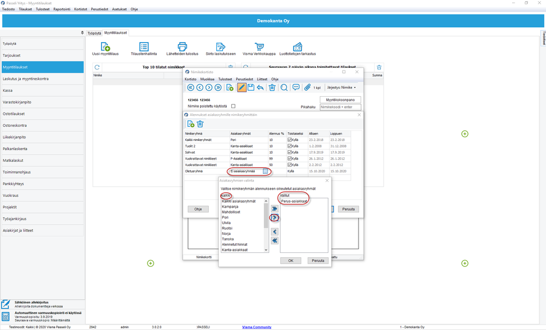The width and height of the screenshot is (546, 330).
Task: Click the Lähetteiden tulostus printer icon
Action: pos(182,46)
